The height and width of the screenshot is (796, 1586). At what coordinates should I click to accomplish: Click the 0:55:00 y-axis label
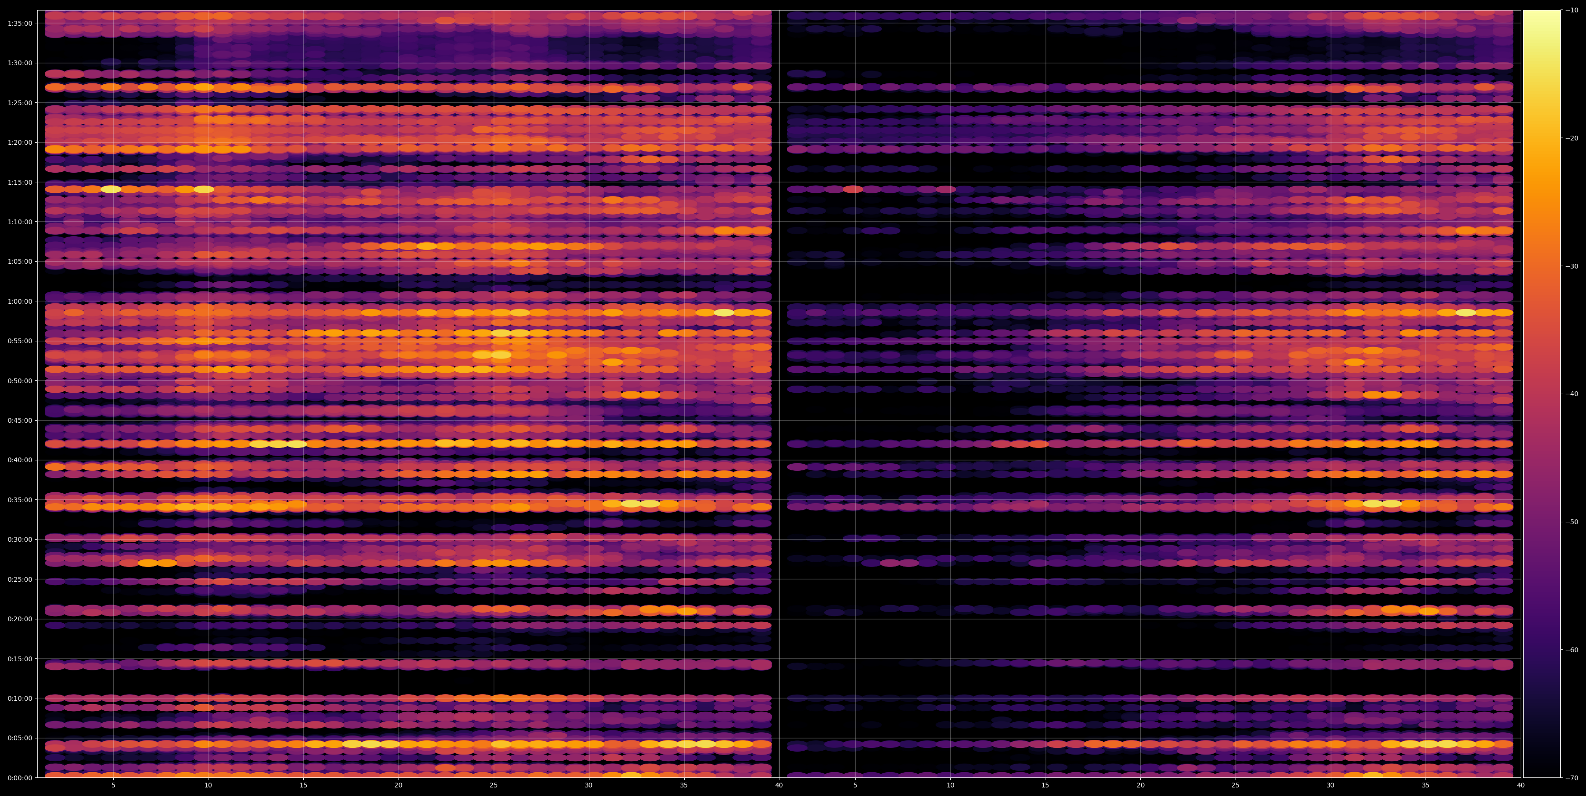(x=20, y=341)
